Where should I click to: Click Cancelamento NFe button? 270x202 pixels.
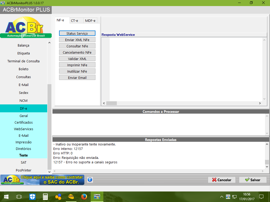pos(77,52)
